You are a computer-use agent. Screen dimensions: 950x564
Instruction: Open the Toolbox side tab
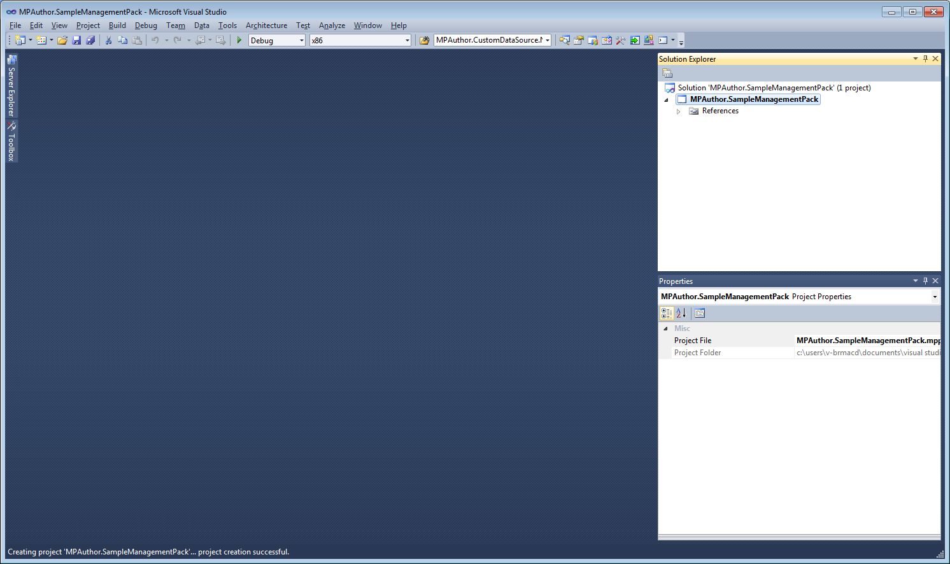pos(11,141)
